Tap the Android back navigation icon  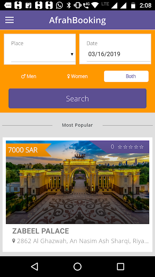(35, 266)
